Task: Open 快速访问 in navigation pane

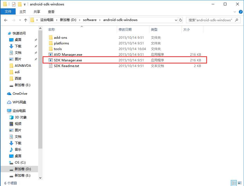Action: pos(16,33)
